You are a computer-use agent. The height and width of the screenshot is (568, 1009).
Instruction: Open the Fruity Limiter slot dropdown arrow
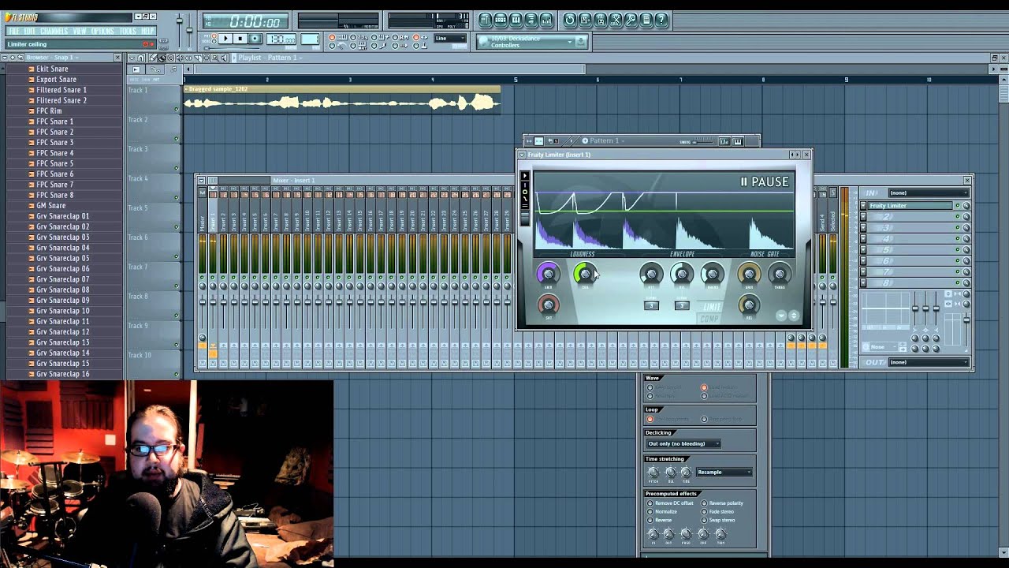863,206
